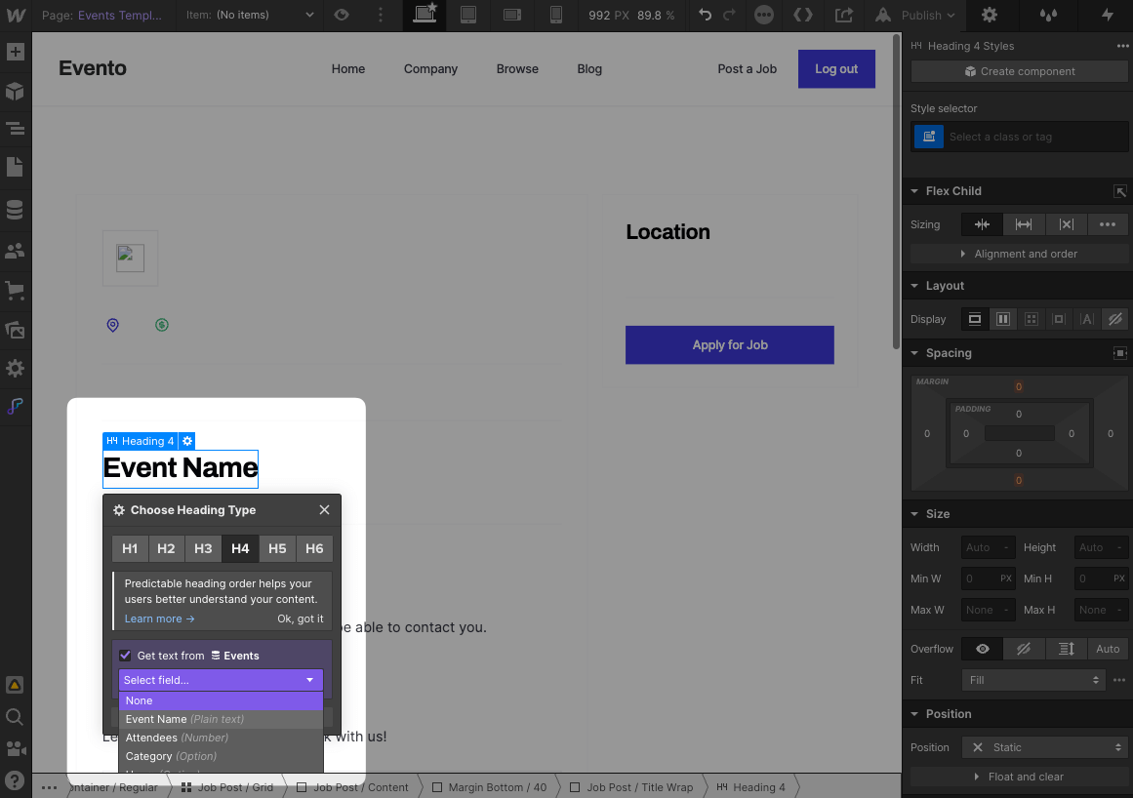Set display to flex
The image size is (1133, 798).
tap(1003, 318)
